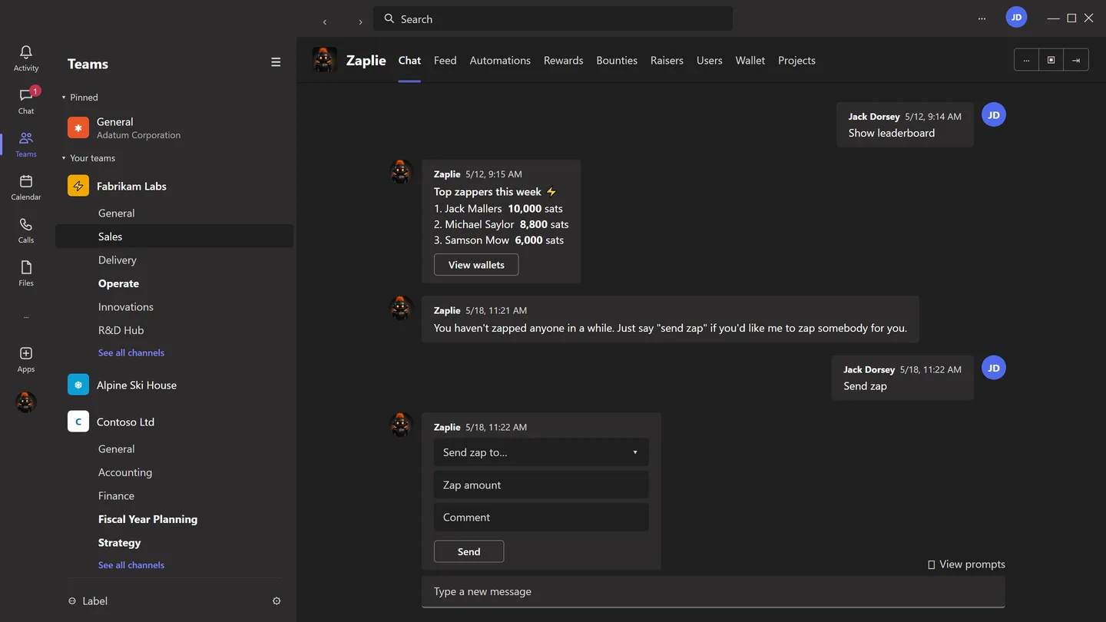The image size is (1106, 622).
Task: Open the Calls phone icon
Action: tap(26, 224)
